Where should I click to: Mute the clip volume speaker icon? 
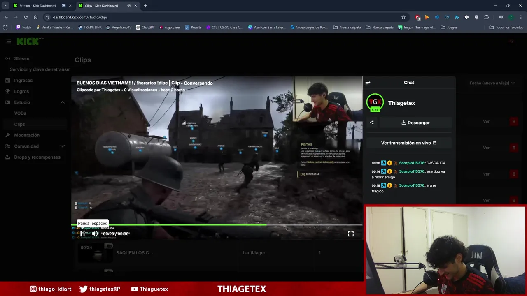click(95, 234)
